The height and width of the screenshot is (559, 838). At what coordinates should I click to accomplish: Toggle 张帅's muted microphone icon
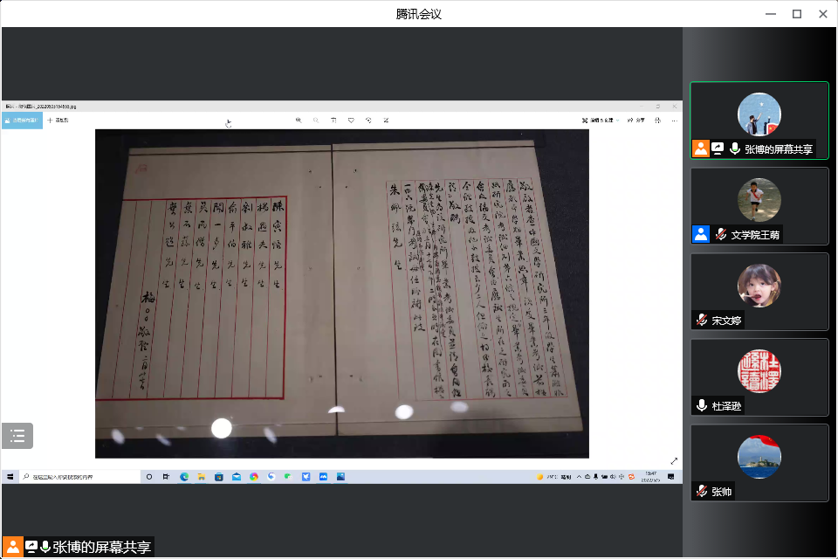tap(702, 491)
